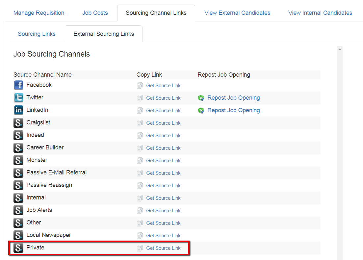Click the copy icon in the Private row
363x260 pixels.
tap(140, 248)
